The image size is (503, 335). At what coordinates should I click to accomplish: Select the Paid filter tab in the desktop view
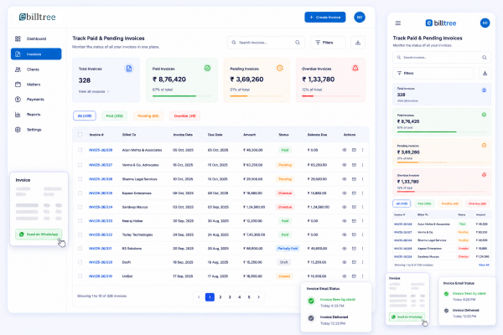point(115,116)
